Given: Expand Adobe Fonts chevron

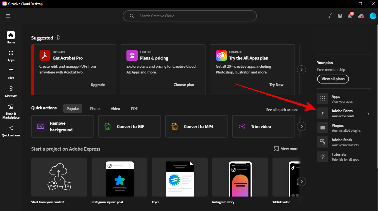Looking at the screenshot, I should (368, 114).
